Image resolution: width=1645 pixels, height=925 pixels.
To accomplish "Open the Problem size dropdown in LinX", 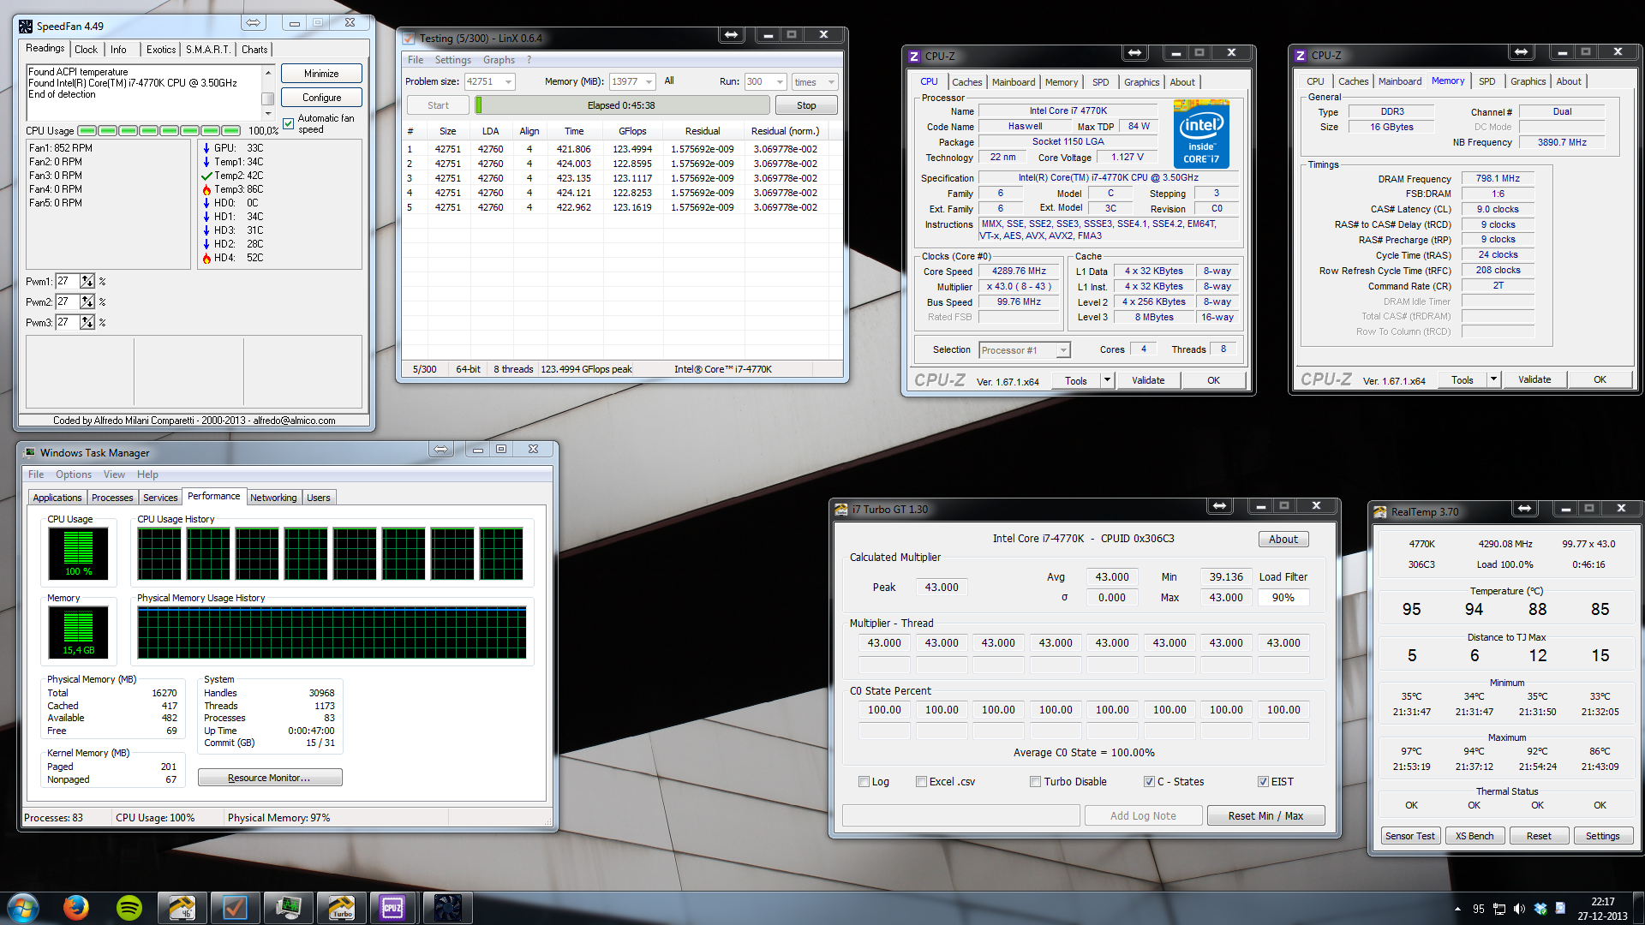I will (x=508, y=82).
